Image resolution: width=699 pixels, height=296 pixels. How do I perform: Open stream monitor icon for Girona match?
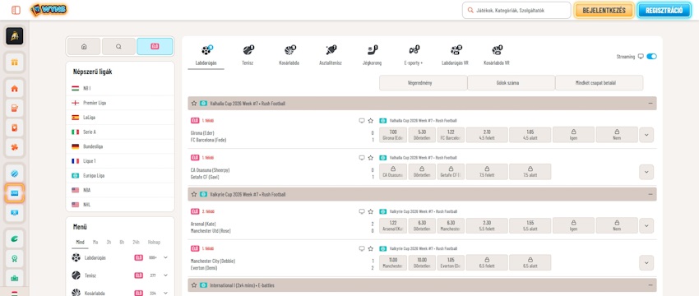click(362, 121)
